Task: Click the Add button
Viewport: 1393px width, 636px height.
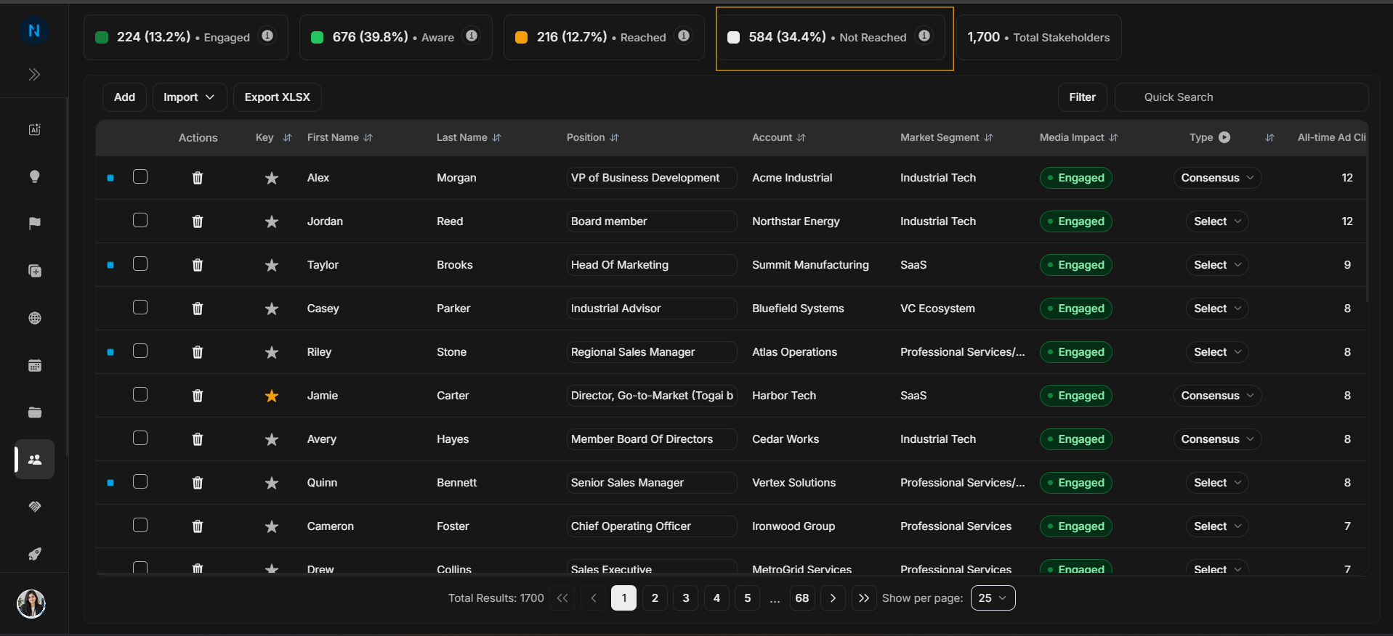Action: 124,97
